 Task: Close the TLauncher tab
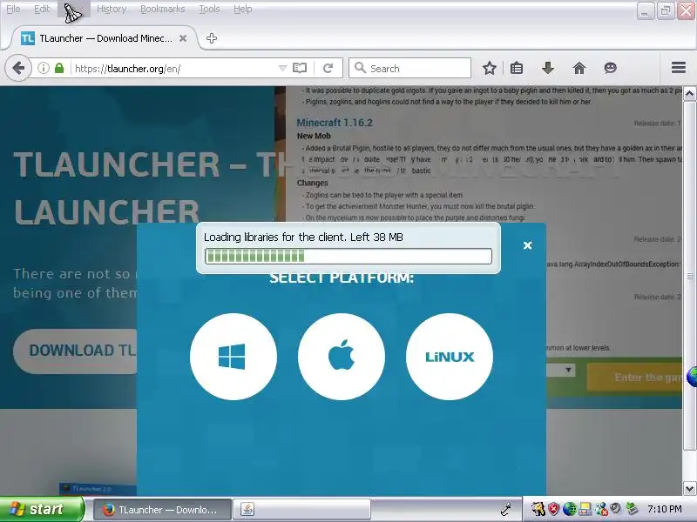183,38
